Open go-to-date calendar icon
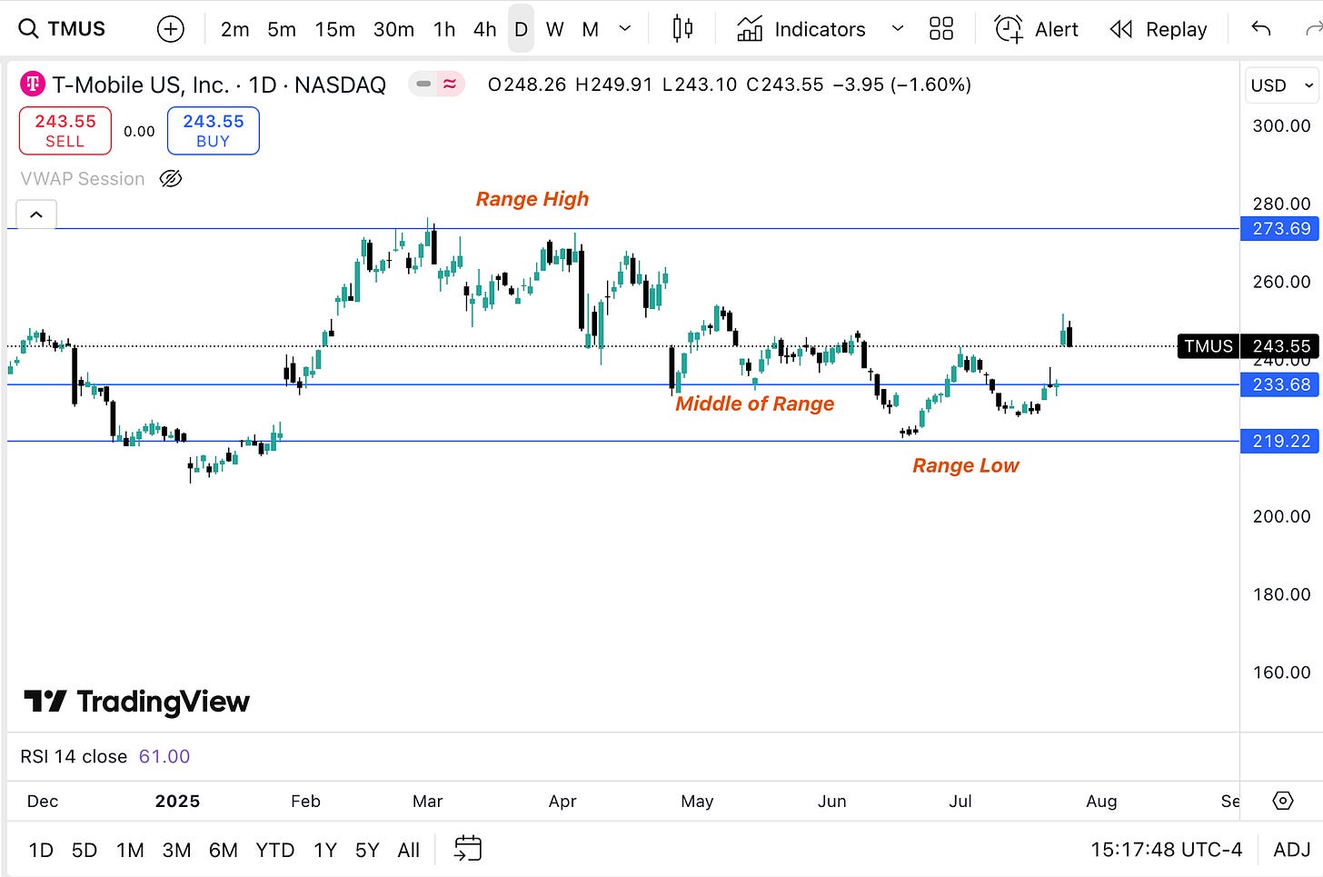This screenshot has width=1323, height=877. (x=468, y=849)
